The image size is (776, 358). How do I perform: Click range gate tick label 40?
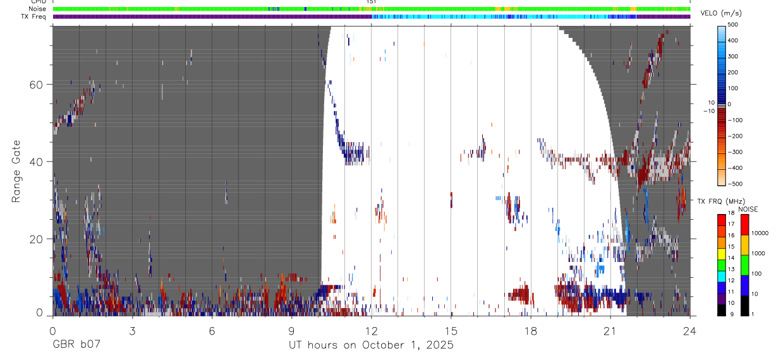[x=37, y=162]
